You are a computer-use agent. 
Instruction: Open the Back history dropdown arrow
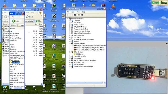20,21
